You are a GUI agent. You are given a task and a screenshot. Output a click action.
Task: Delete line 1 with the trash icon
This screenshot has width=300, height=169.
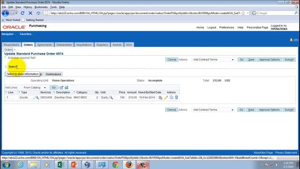click(176, 97)
